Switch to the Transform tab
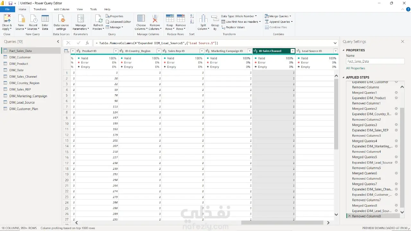The height and width of the screenshot is (231, 411). 40,9
